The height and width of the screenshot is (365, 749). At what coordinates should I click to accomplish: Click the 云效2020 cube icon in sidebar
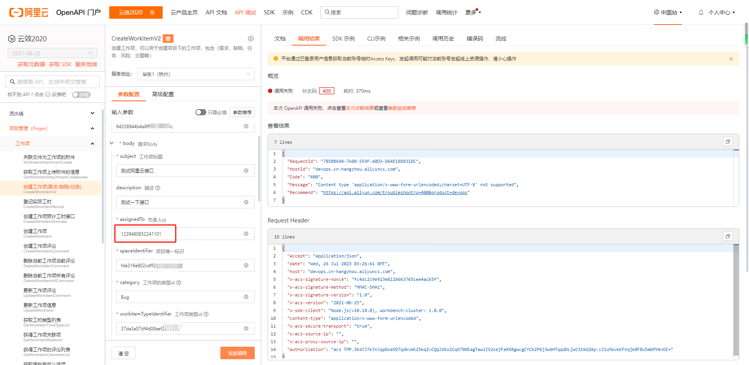click(x=12, y=39)
